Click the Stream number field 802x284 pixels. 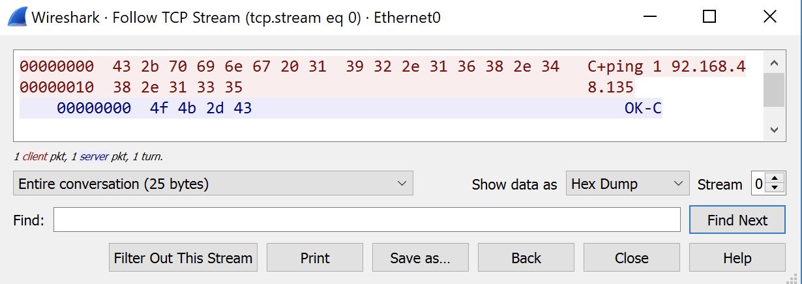point(760,184)
